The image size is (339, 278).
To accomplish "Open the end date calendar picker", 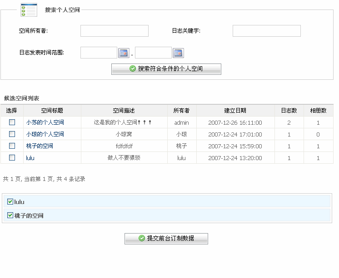I will 178,53.
